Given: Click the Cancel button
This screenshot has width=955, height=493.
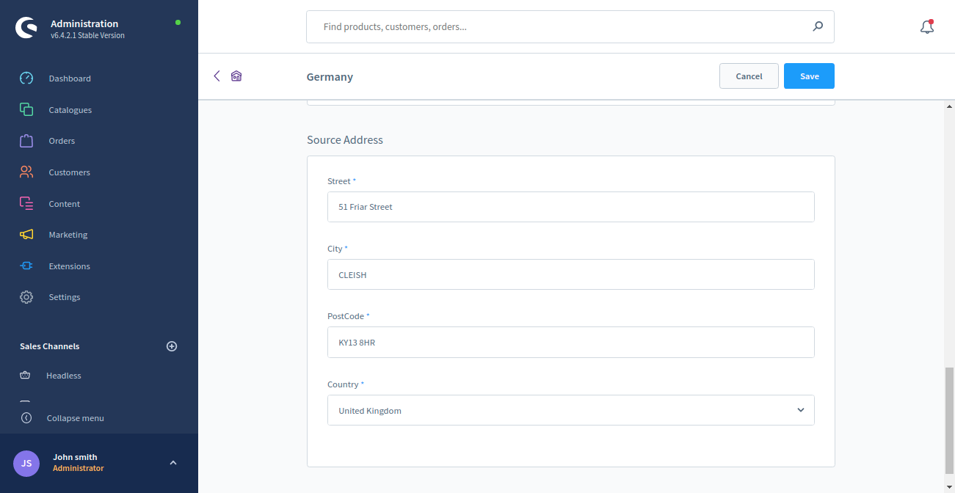Looking at the screenshot, I should coord(749,76).
